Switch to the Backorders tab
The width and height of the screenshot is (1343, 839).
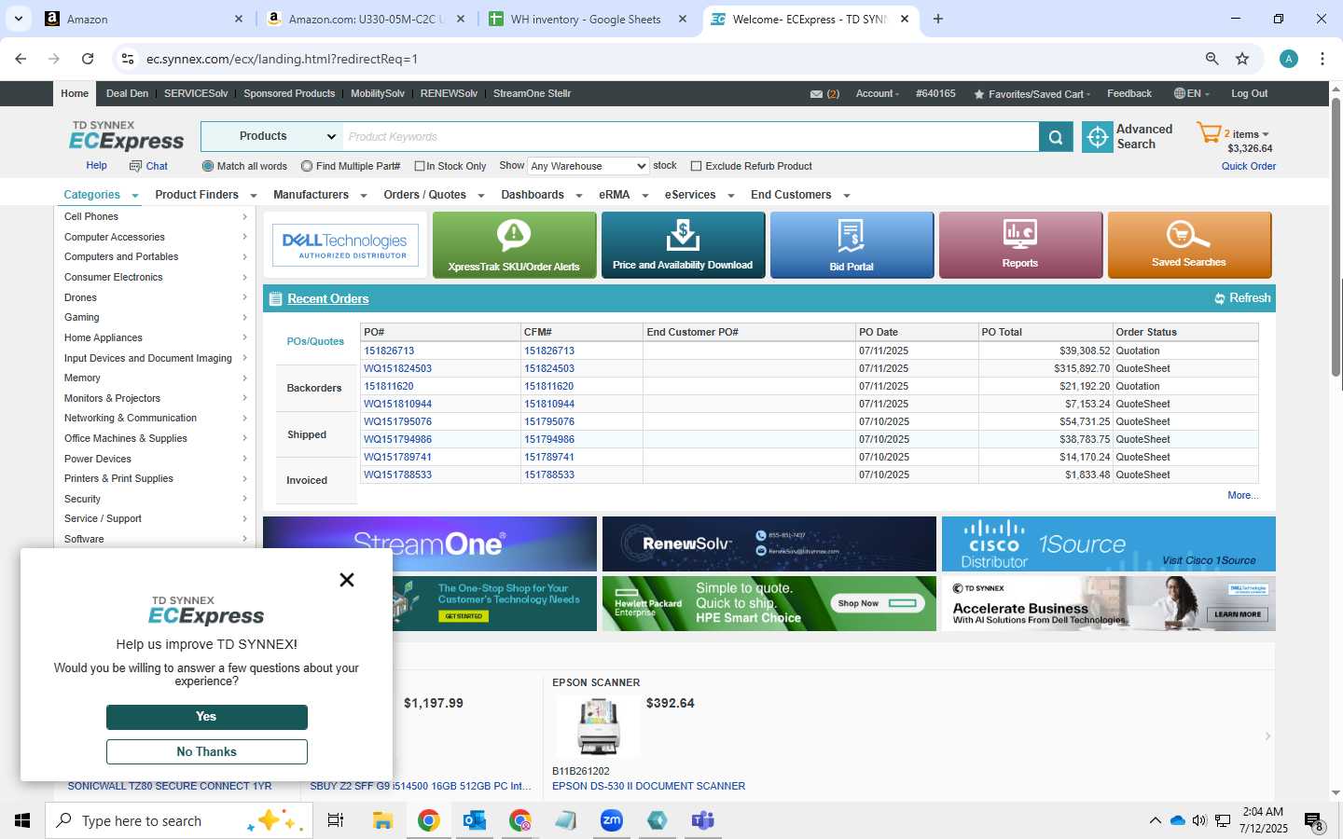tap(314, 388)
